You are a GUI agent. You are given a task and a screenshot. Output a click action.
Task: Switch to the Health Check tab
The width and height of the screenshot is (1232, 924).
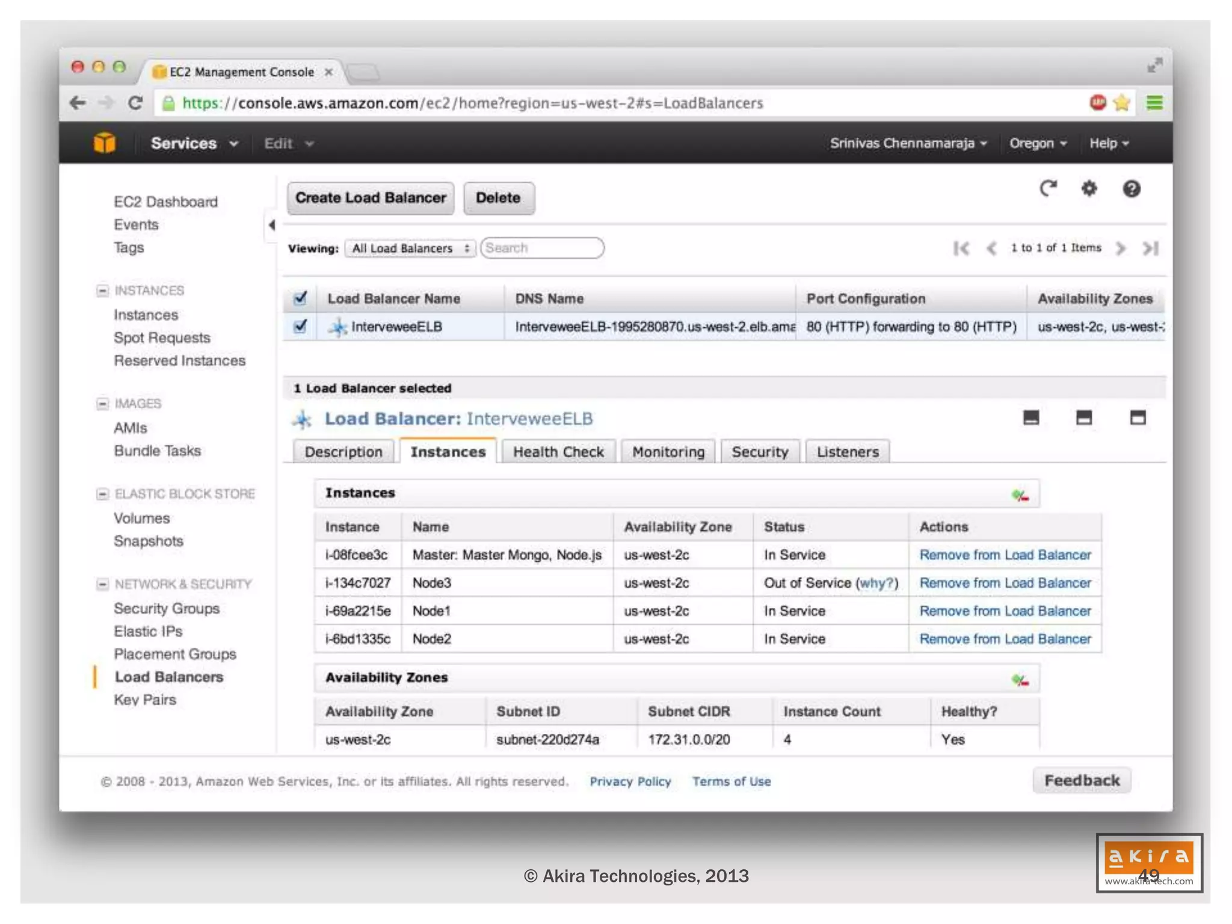(x=558, y=452)
